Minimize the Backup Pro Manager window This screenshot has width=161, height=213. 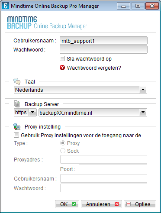tap(123, 6)
